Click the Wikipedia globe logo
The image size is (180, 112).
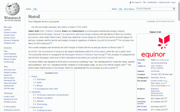[11, 10]
